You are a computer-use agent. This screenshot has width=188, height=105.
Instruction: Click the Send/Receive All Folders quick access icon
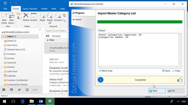[5, 3]
